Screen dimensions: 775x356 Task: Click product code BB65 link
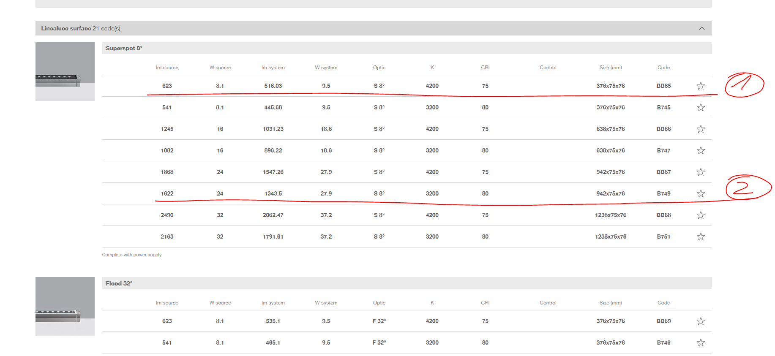tap(663, 86)
